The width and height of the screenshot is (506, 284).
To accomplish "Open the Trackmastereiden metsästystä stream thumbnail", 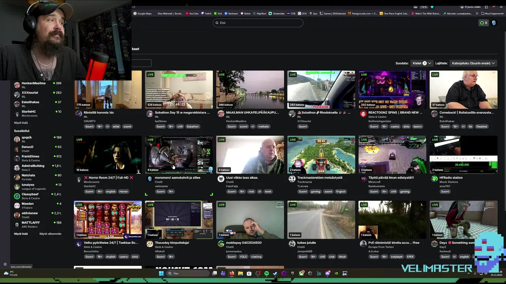I will click(x=321, y=155).
